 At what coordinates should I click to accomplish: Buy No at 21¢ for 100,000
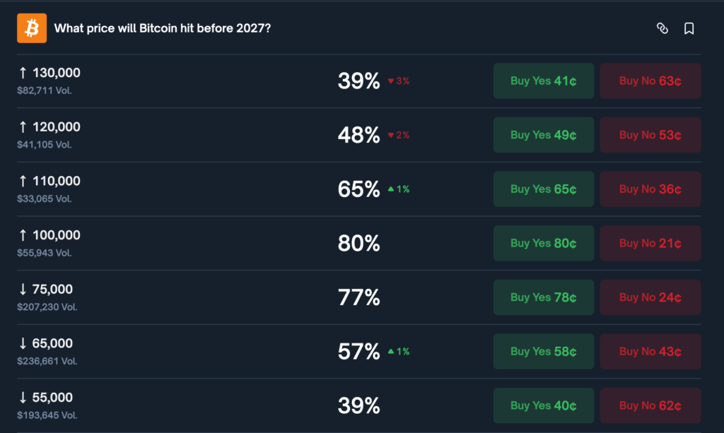[x=650, y=244]
